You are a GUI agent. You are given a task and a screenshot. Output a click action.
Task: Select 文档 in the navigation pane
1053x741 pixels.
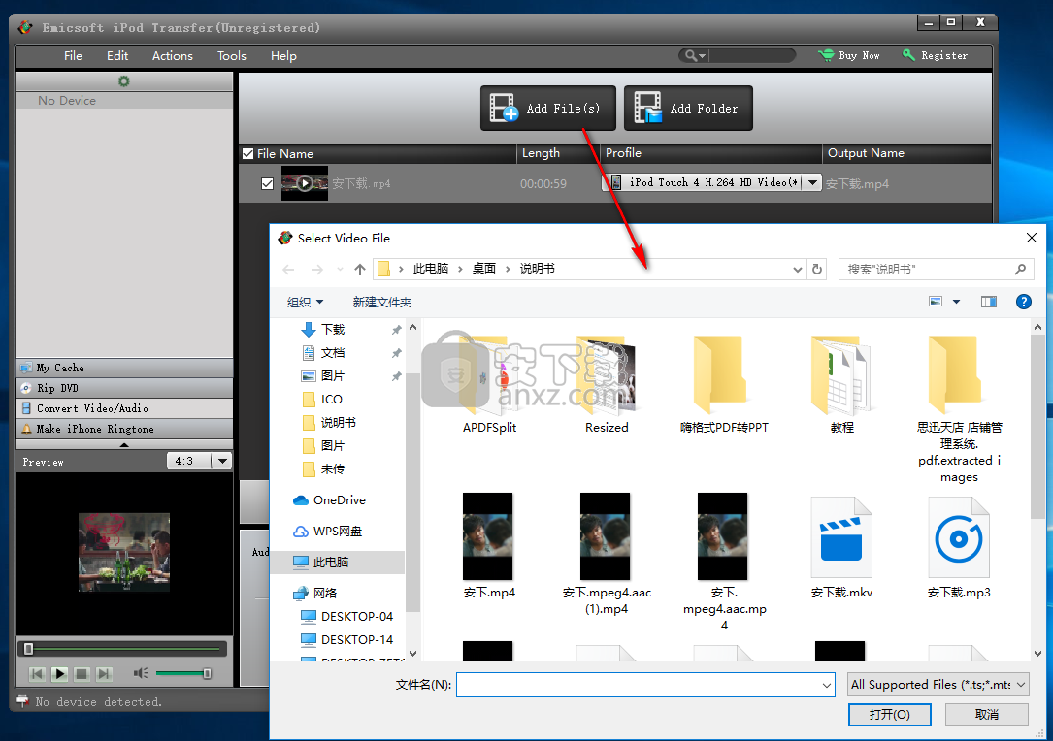[333, 352]
